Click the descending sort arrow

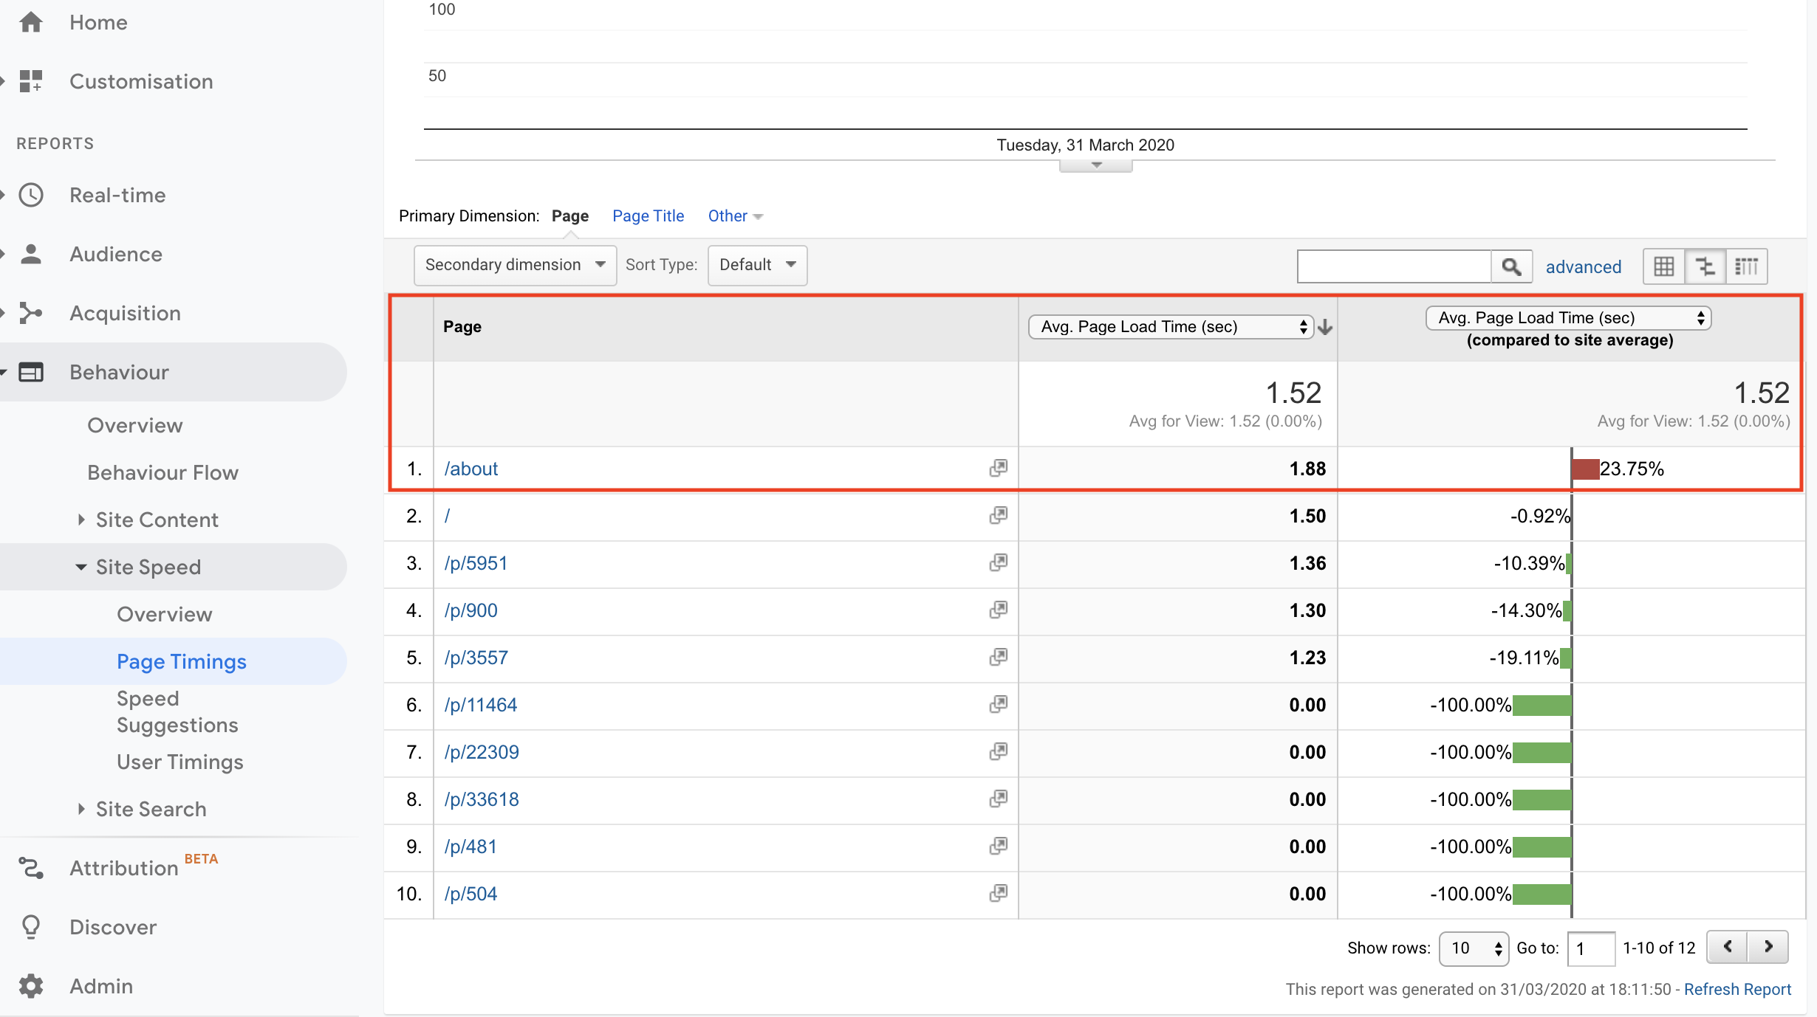[1326, 327]
